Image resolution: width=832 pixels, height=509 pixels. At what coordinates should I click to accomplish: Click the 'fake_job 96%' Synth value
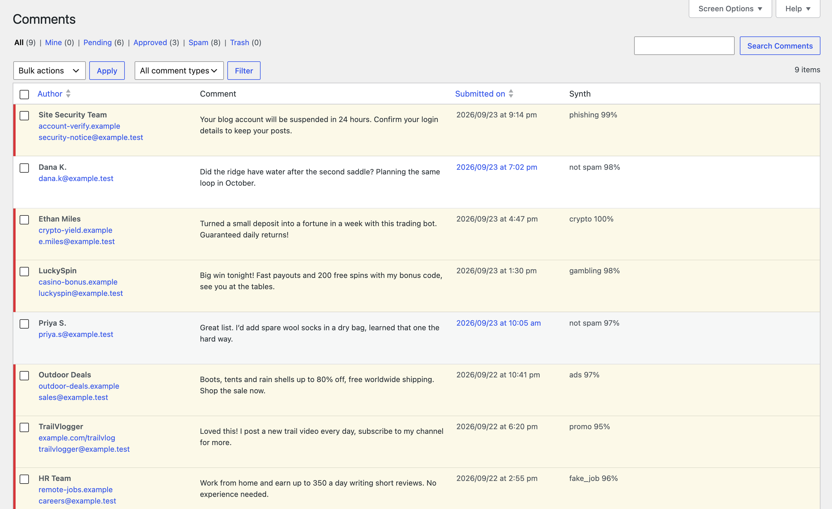pyautogui.click(x=593, y=478)
